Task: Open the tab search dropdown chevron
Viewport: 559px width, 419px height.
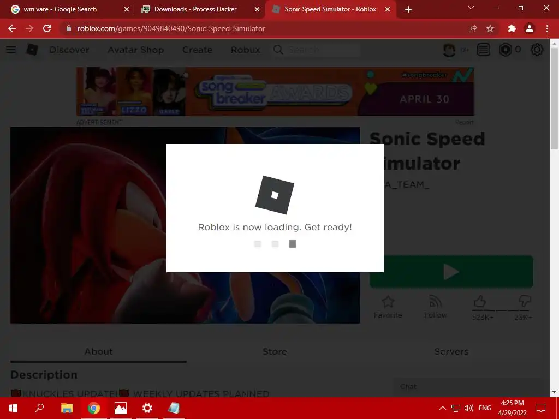Action: pos(471,8)
